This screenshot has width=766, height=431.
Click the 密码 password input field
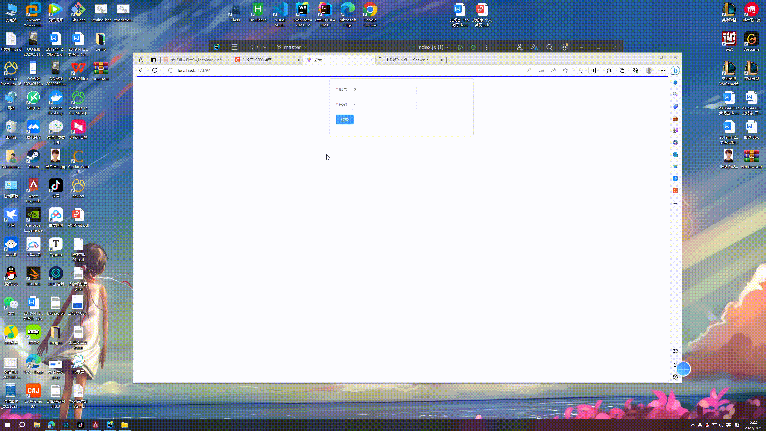[383, 104]
